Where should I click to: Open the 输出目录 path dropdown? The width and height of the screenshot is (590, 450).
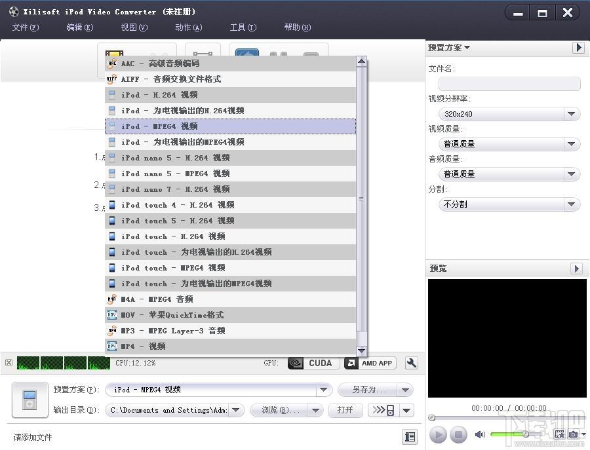pyautogui.click(x=236, y=410)
